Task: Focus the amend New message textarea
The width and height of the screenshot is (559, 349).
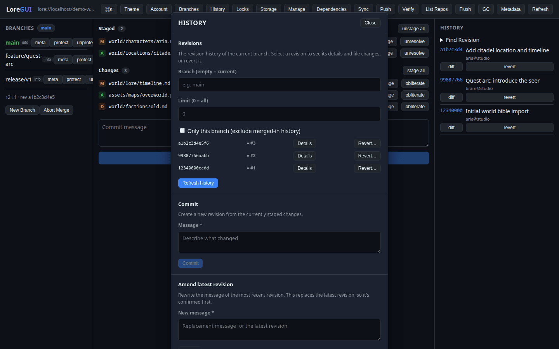Action: (x=279, y=330)
